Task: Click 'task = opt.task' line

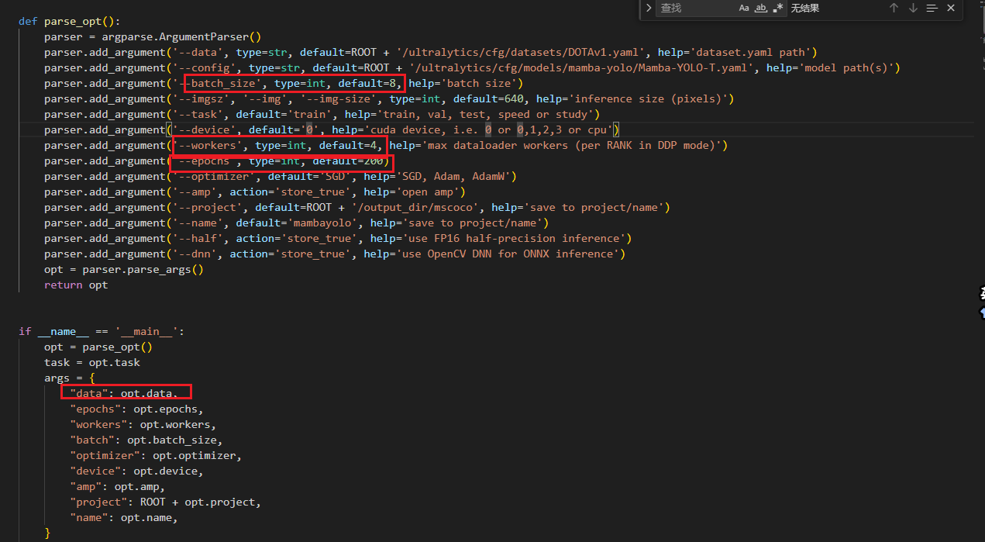Action: 92,362
